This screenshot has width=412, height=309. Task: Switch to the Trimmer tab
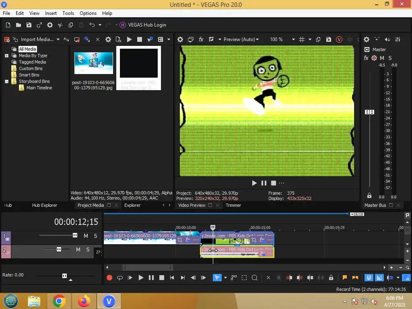(x=233, y=205)
